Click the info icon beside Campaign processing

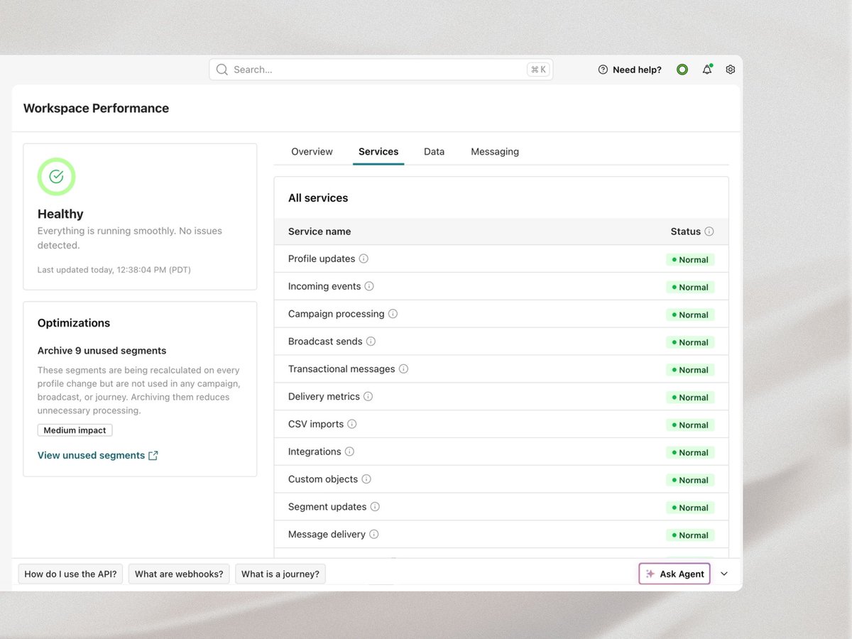pos(393,314)
